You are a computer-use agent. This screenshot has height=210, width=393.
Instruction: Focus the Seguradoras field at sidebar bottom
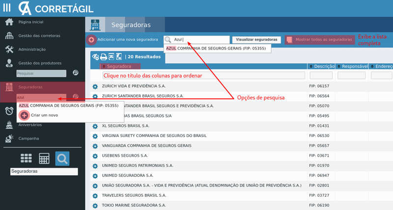[44, 171]
